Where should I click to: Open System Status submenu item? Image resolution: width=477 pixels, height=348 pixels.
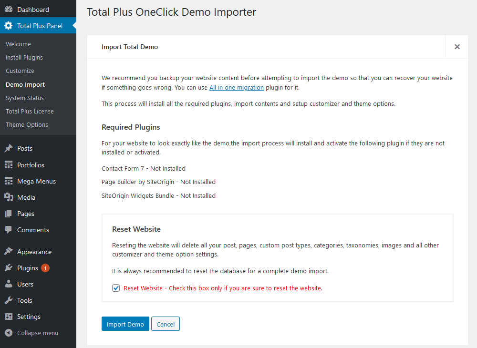click(x=25, y=98)
